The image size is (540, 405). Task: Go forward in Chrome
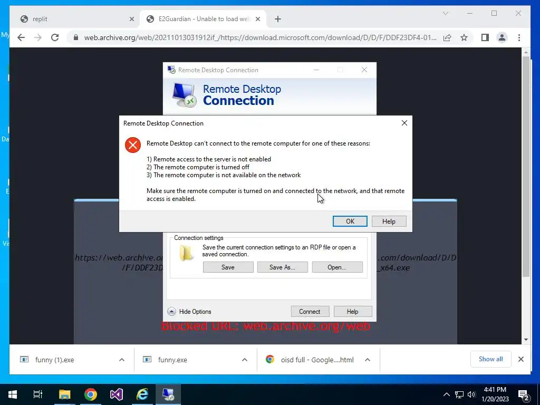pyautogui.click(x=38, y=37)
